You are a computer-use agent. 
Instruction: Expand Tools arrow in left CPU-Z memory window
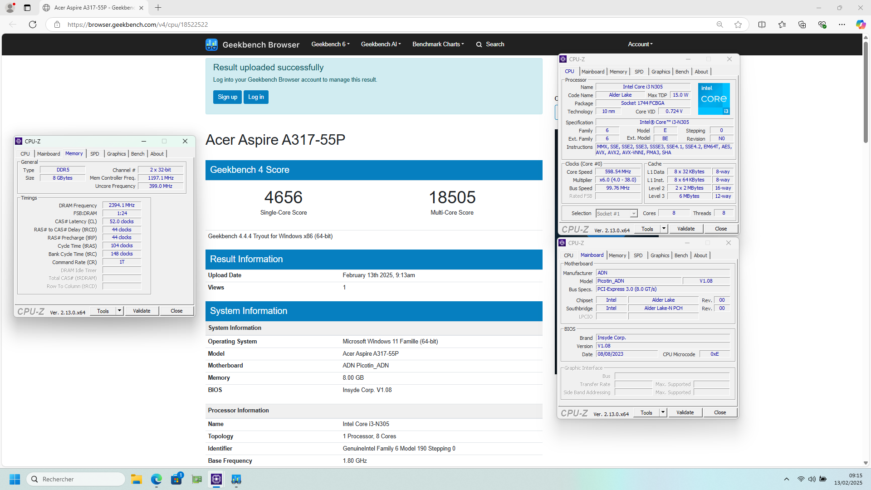click(119, 311)
